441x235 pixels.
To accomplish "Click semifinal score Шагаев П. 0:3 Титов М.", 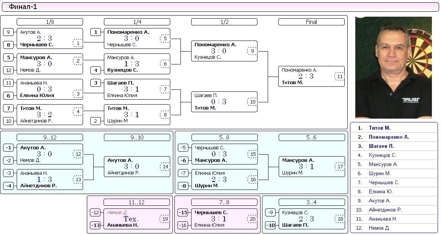I will pyautogui.click(x=219, y=102).
